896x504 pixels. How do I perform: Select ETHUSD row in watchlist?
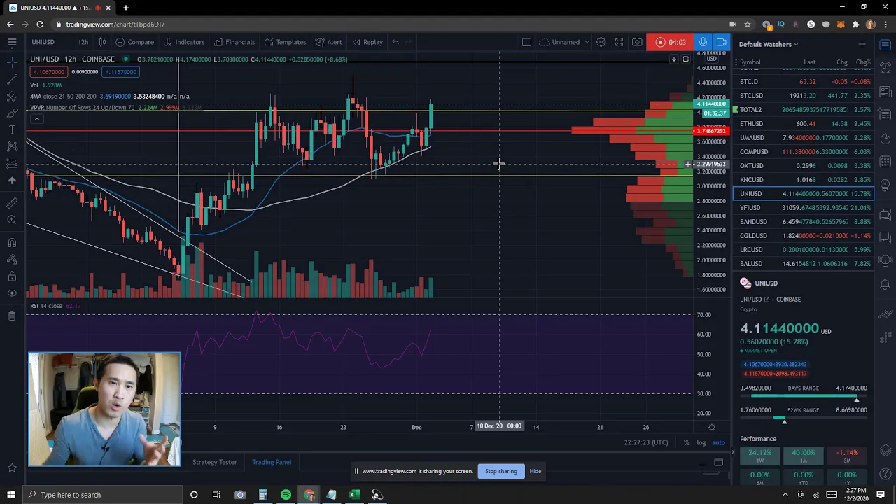[x=804, y=123]
